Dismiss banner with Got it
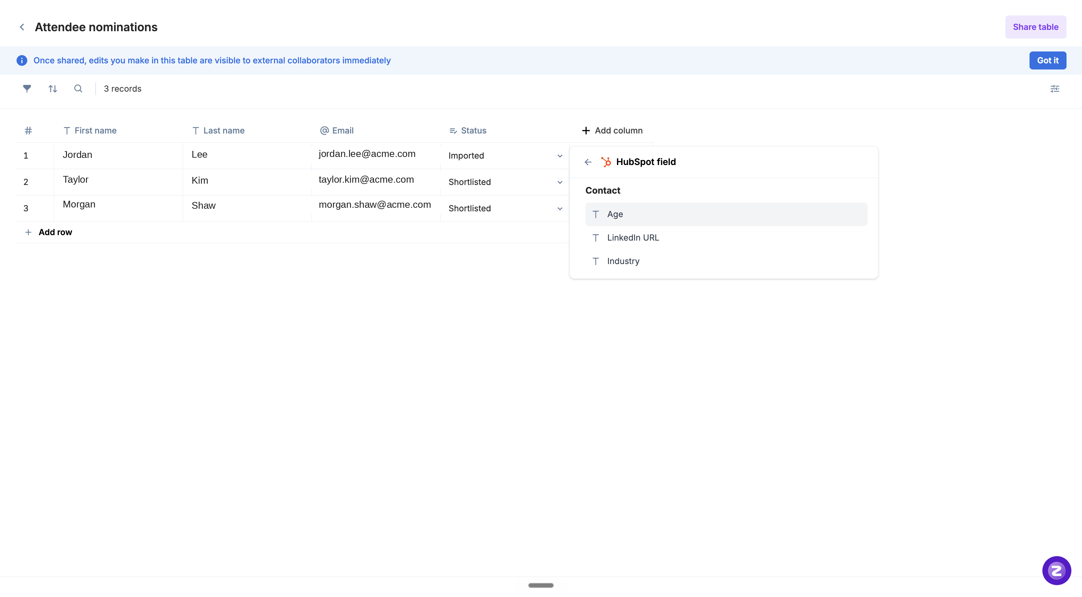 click(x=1048, y=60)
